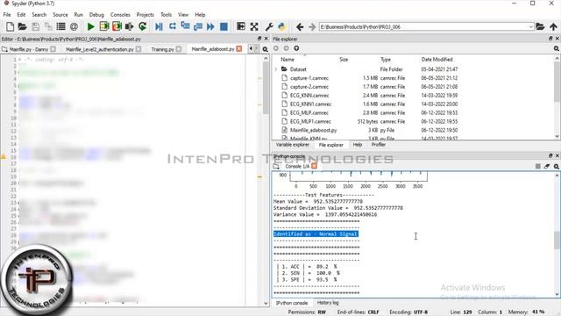Browse for a working directory
The height and width of the screenshot is (316, 561).
pos(540,26)
